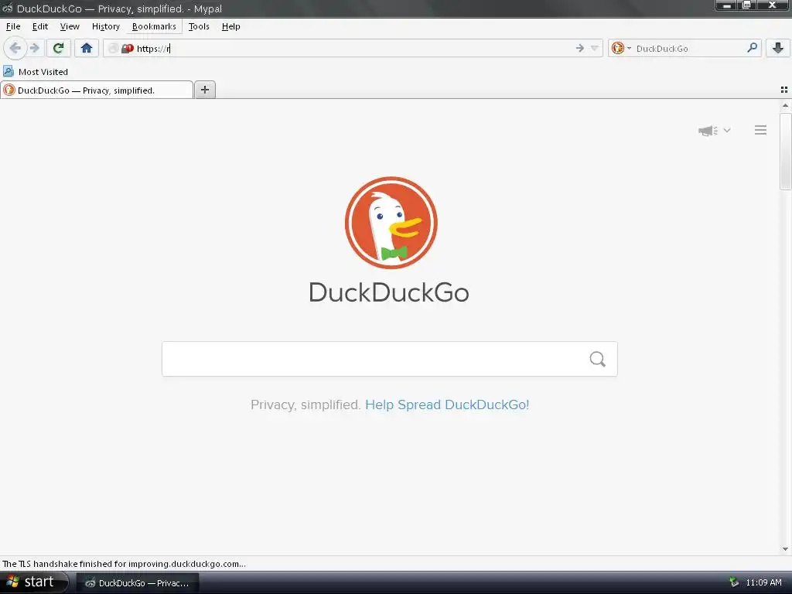Open the Bookmarks menu
The width and height of the screenshot is (792, 594).
[154, 26]
